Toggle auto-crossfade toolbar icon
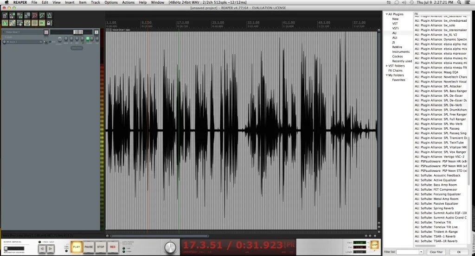This screenshot has height=256, width=475. 5,23
